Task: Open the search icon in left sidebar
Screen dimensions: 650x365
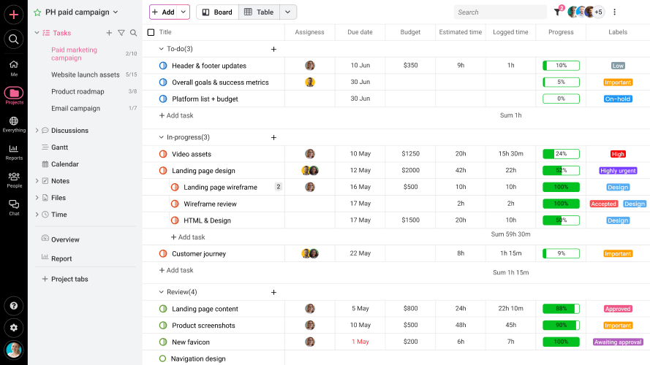Action: pos(13,39)
